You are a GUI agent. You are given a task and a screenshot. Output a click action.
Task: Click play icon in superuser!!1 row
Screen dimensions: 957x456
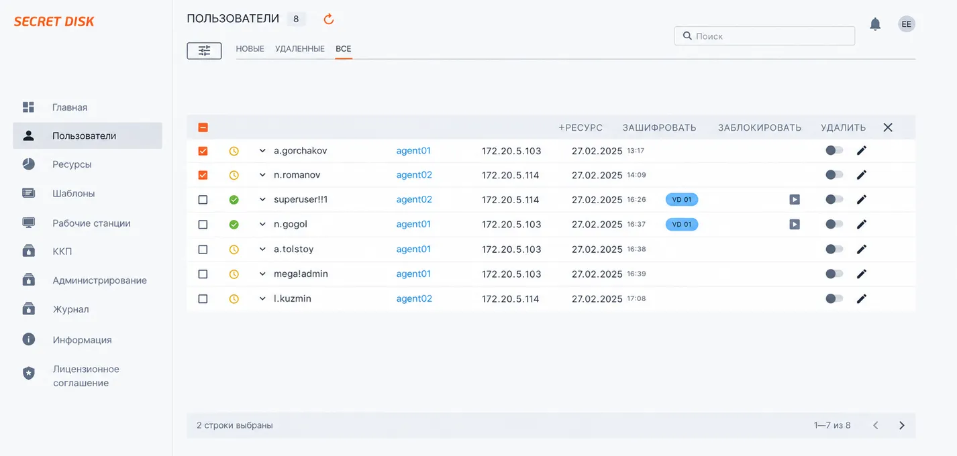[795, 199]
